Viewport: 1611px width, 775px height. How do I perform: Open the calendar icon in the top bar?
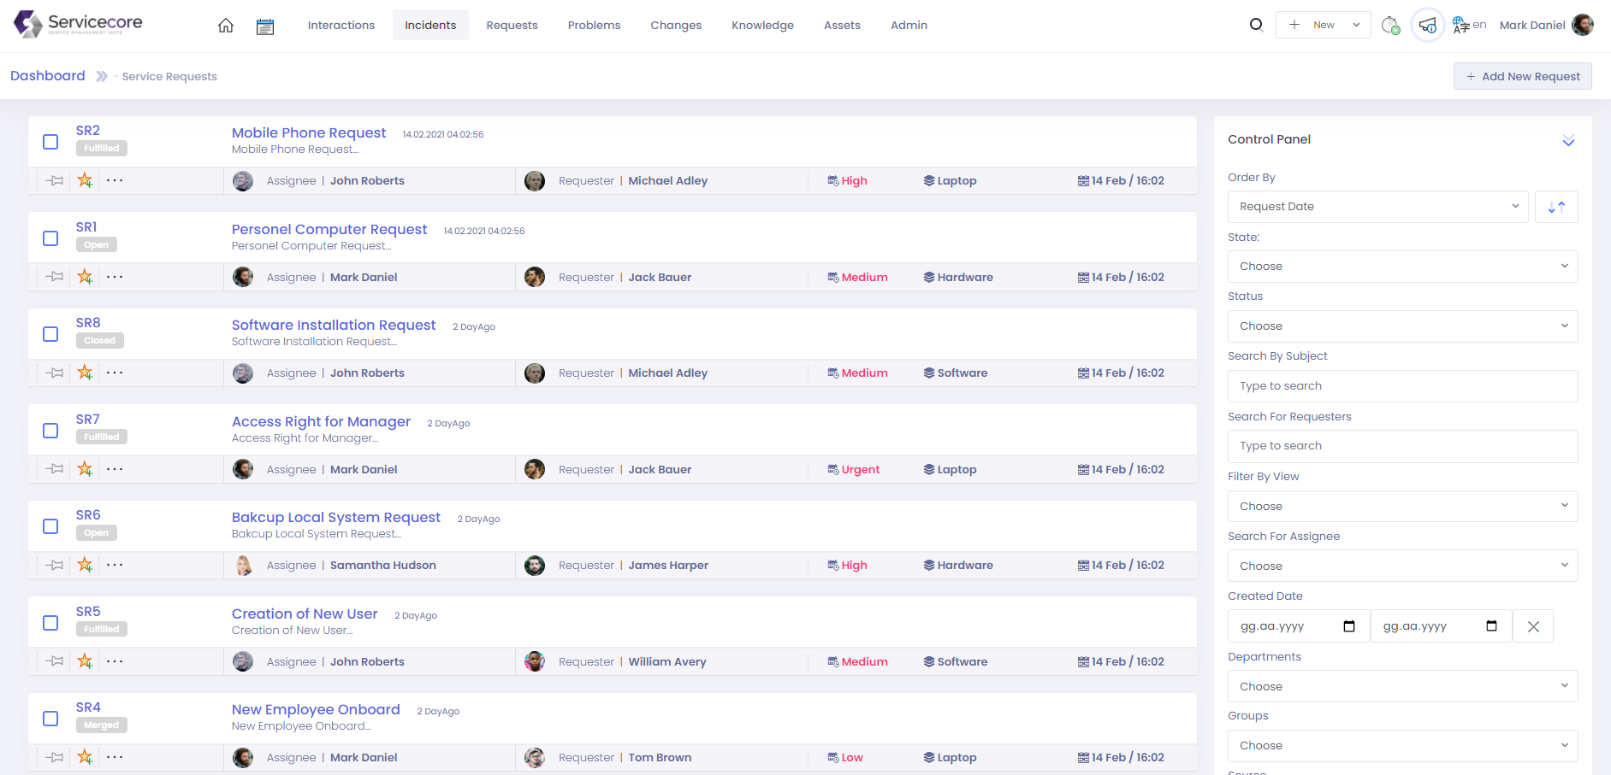(x=265, y=26)
